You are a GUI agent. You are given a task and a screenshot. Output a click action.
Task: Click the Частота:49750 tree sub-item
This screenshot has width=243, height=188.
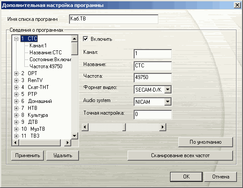tap(46, 66)
